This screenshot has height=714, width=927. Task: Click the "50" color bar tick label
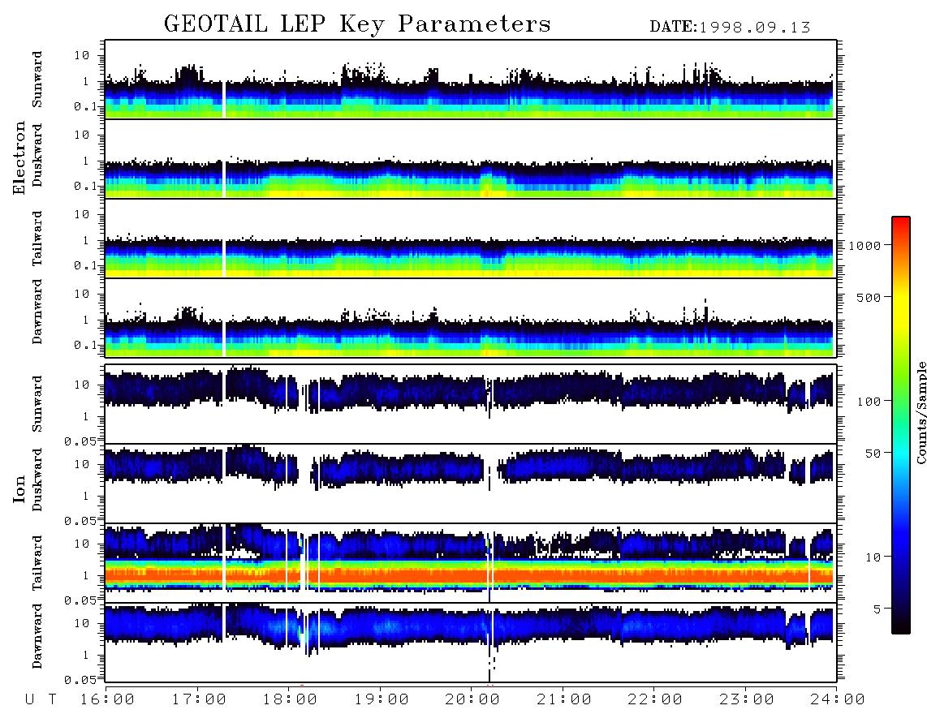click(x=873, y=454)
